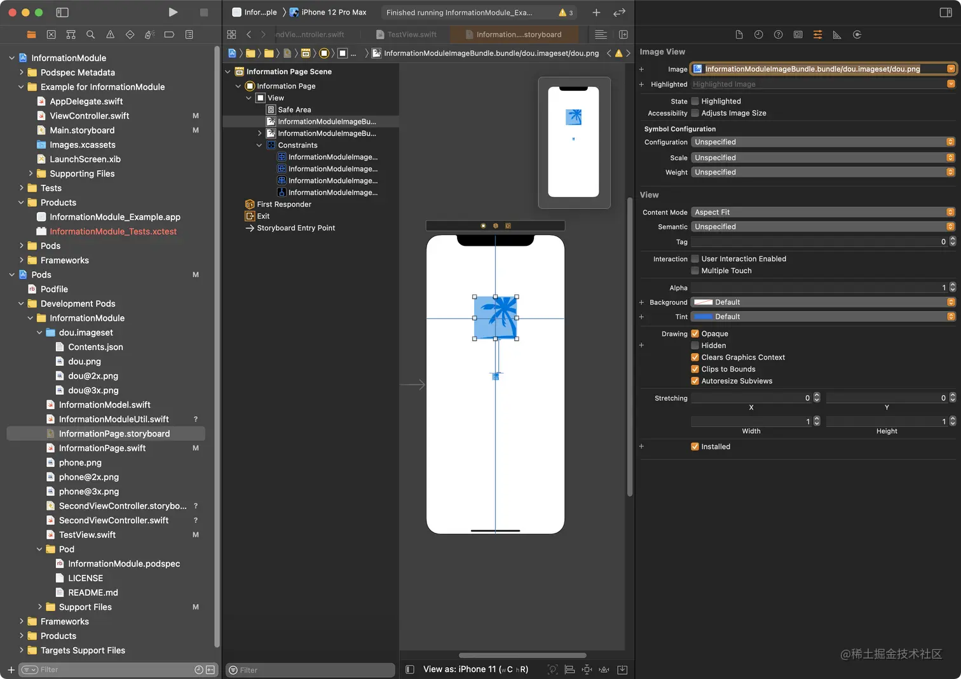This screenshot has height=679, width=961.
Task: Toggle the document outline button
Action: point(410,669)
